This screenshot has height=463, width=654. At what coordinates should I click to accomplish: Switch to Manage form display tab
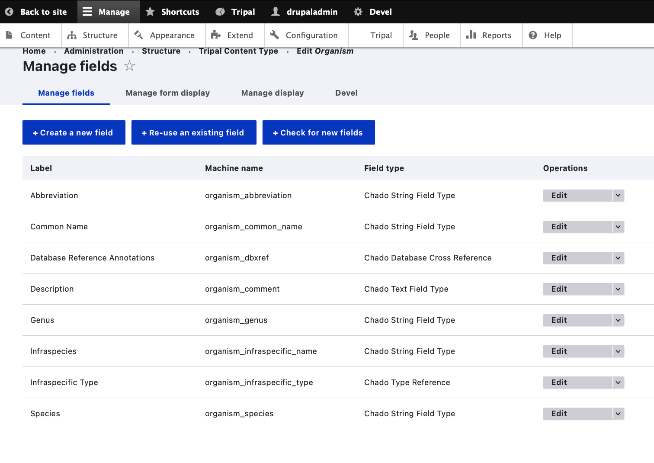(x=168, y=93)
